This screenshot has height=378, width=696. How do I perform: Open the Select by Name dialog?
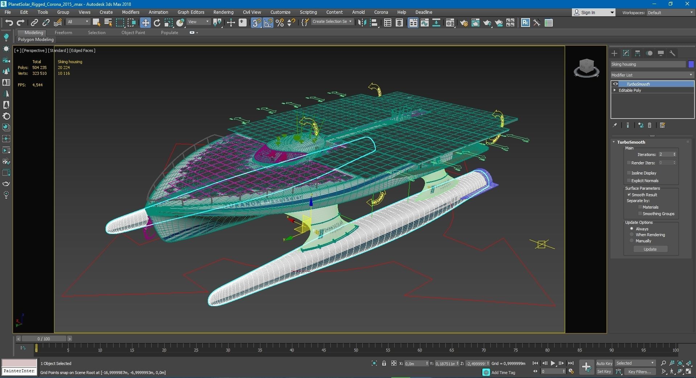click(108, 23)
